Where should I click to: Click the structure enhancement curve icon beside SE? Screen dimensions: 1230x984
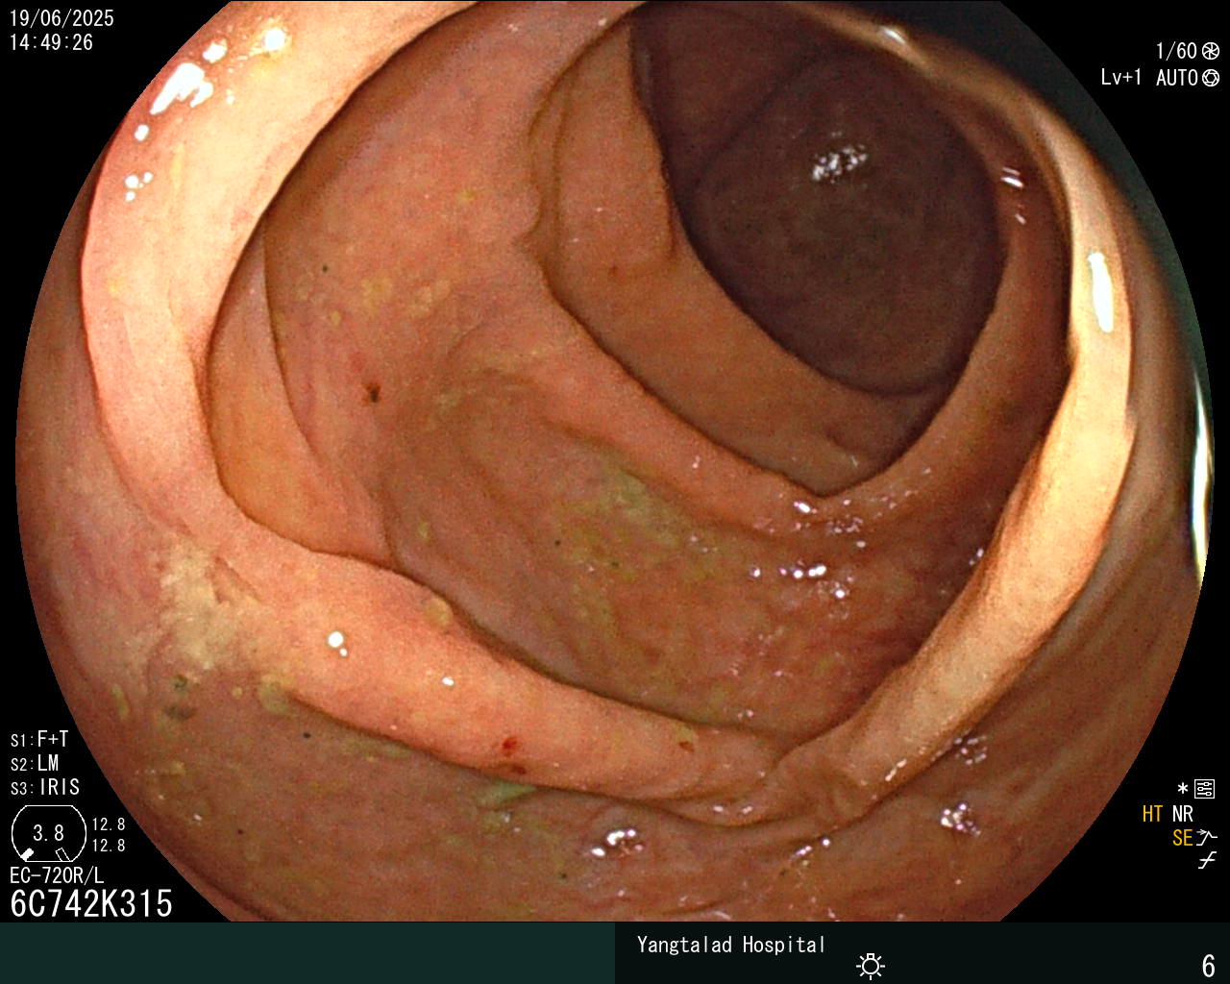(1207, 838)
